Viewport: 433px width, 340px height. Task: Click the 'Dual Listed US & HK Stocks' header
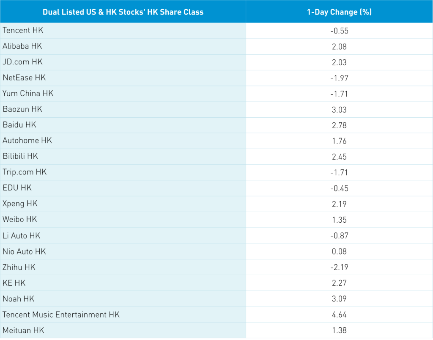123,12
